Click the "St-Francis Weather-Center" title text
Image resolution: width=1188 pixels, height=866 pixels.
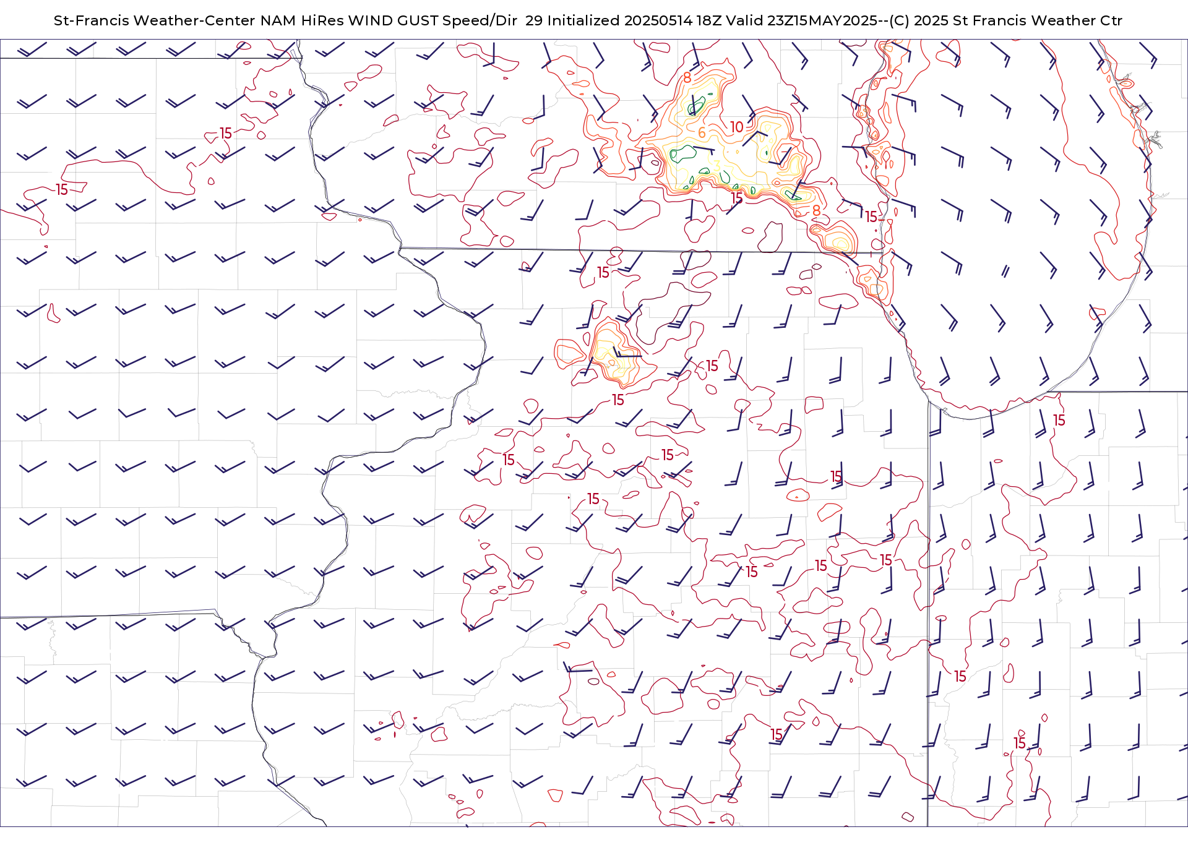(x=154, y=20)
